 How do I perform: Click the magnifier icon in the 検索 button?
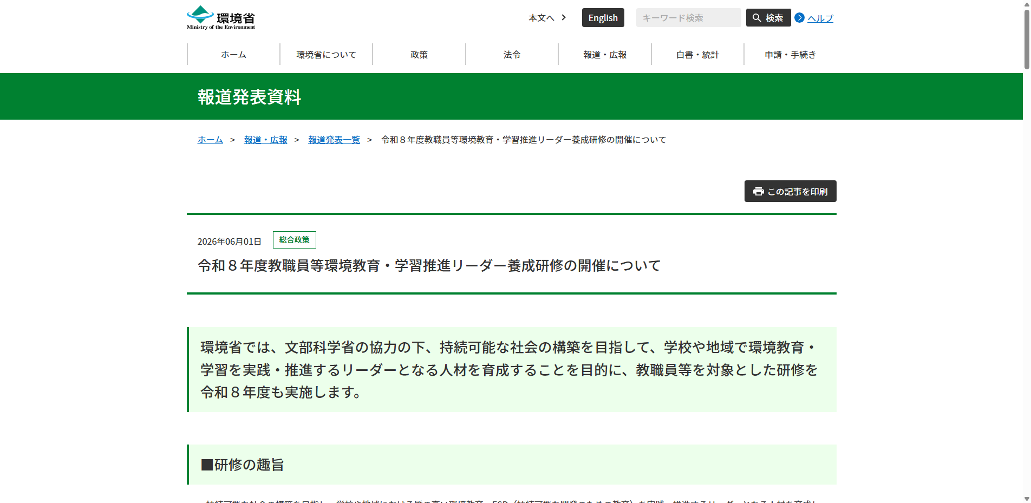point(756,18)
